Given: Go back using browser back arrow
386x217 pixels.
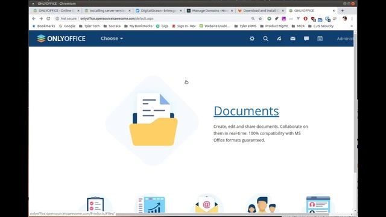Looking at the screenshot, I should (34, 19).
